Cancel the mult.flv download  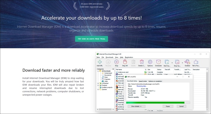181,106
